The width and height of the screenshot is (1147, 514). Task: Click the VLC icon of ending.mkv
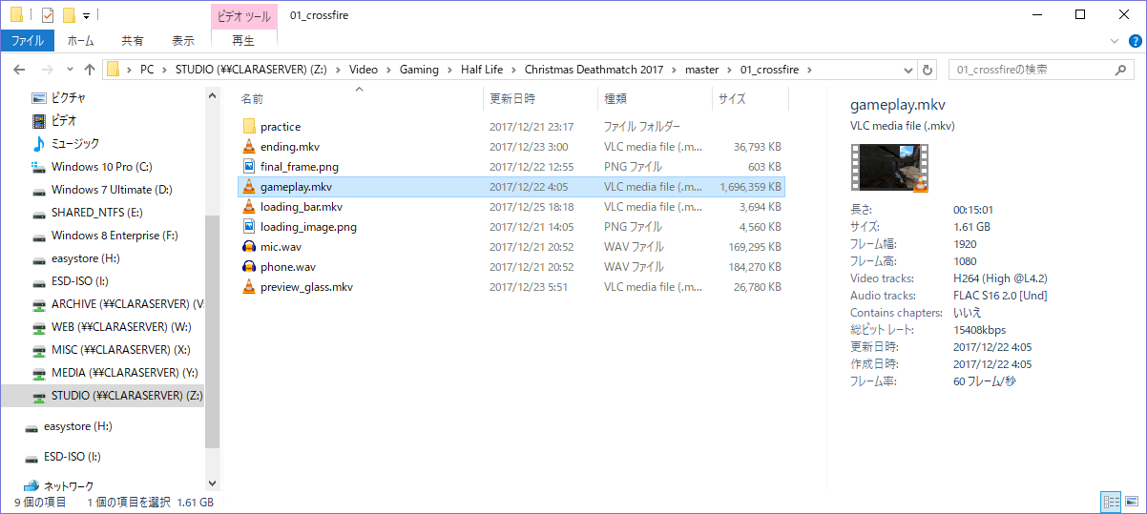(249, 147)
